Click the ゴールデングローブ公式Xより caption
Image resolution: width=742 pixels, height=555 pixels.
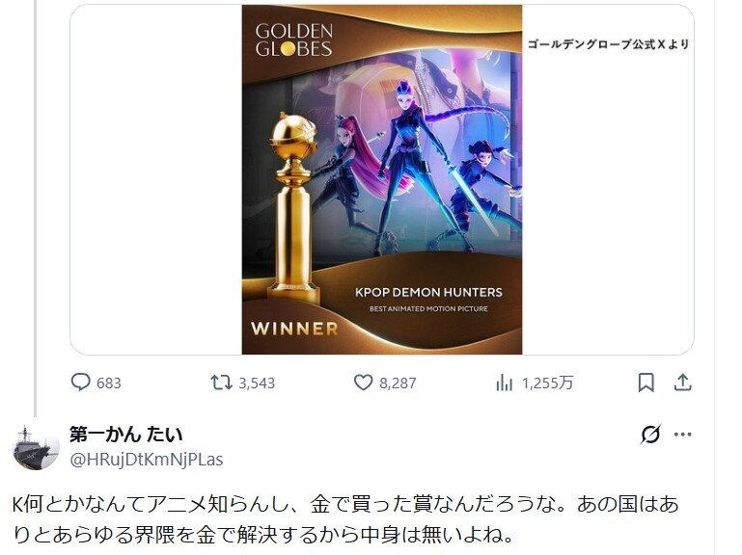(x=608, y=44)
